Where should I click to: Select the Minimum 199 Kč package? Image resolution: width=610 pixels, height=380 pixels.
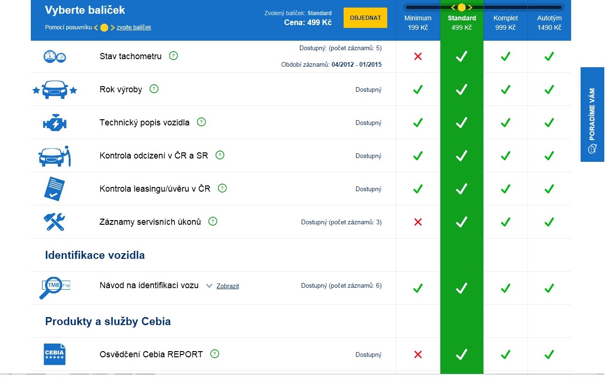(x=418, y=23)
